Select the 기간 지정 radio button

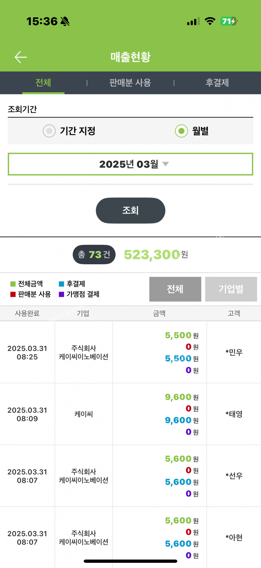(49, 131)
